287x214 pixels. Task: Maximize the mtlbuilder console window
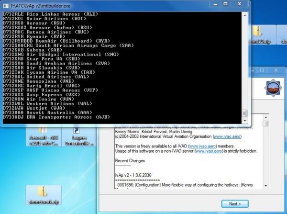tap(225, 4)
